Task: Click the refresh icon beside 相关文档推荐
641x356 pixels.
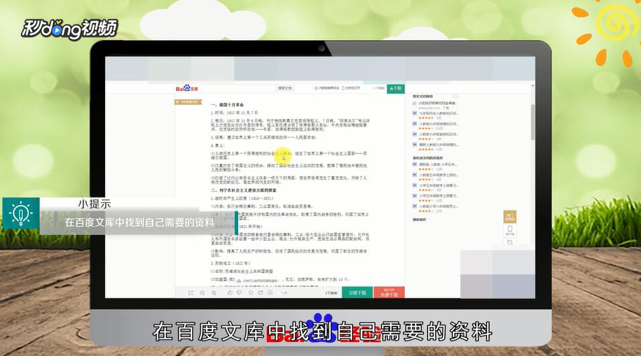Action: (456, 96)
